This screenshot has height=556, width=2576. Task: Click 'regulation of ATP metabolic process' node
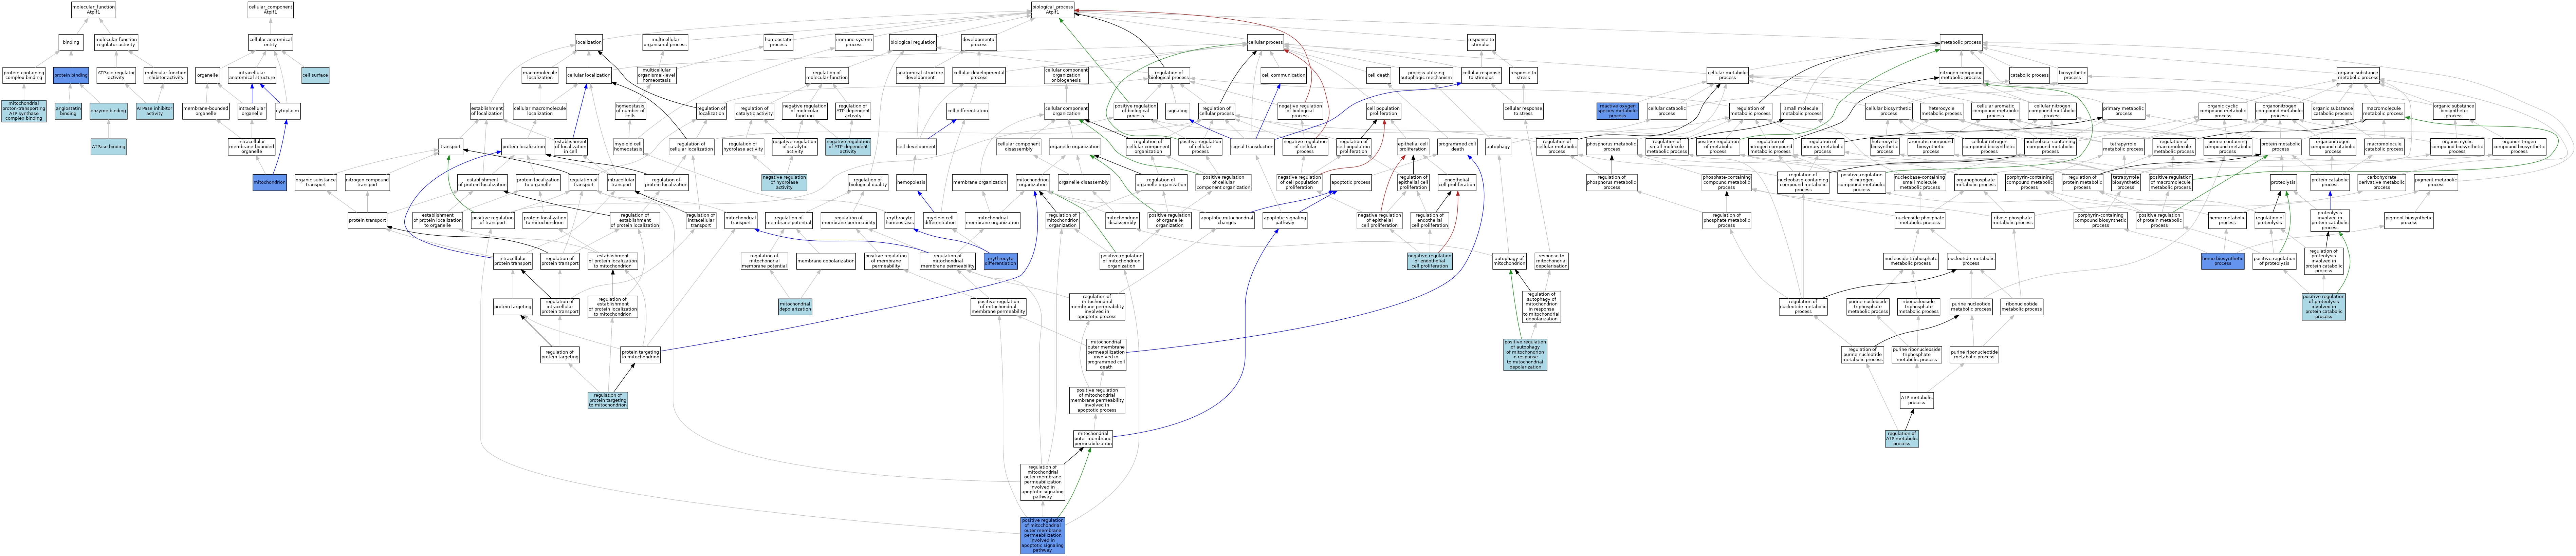pyautogui.click(x=1901, y=438)
